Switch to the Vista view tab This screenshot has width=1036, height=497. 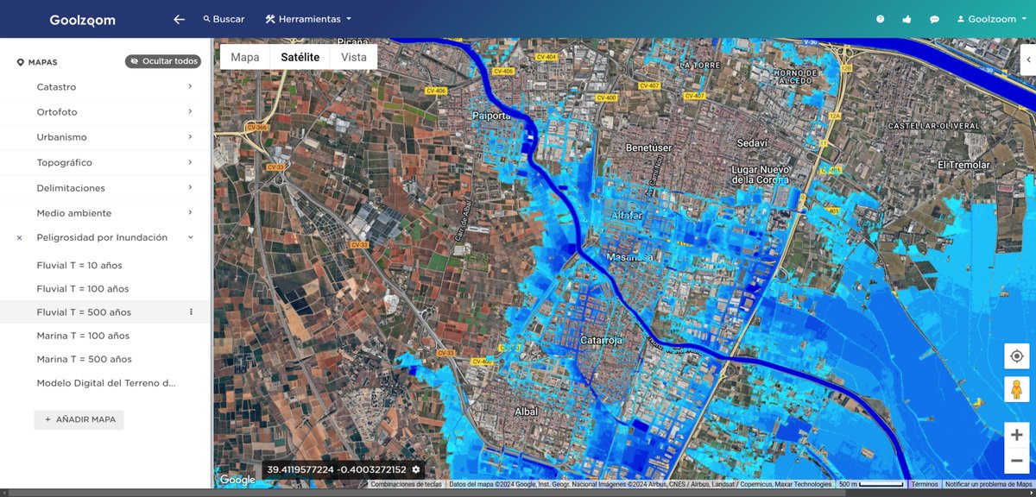354,57
